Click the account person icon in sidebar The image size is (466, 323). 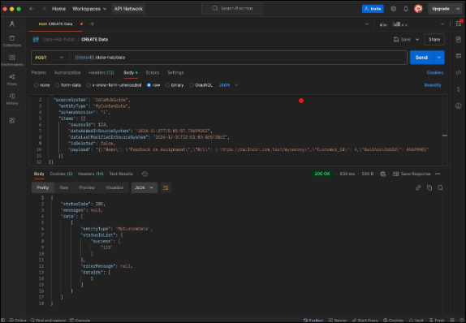[x=12, y=24]
